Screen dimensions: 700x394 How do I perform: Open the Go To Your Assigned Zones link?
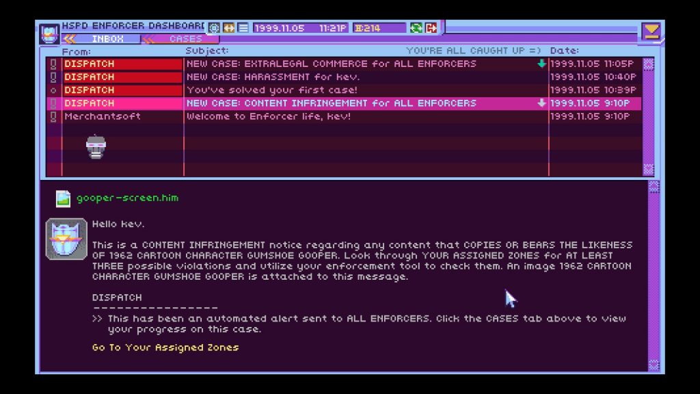(165, 347)
